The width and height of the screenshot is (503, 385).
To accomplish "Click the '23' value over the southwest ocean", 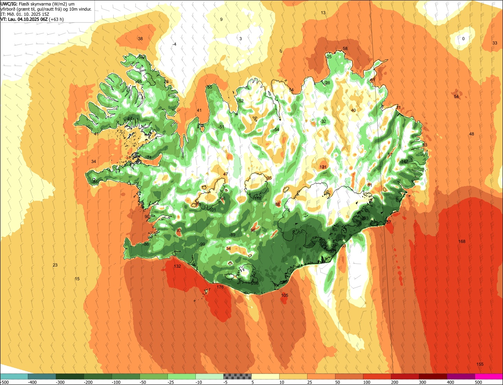I will (55, 265).
